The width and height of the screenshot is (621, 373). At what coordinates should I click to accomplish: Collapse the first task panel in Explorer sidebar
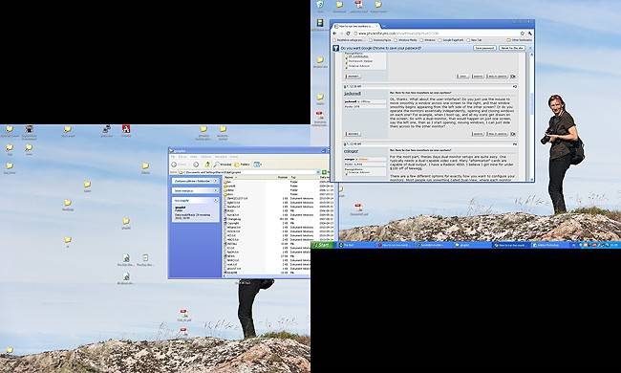pos(216,181)
